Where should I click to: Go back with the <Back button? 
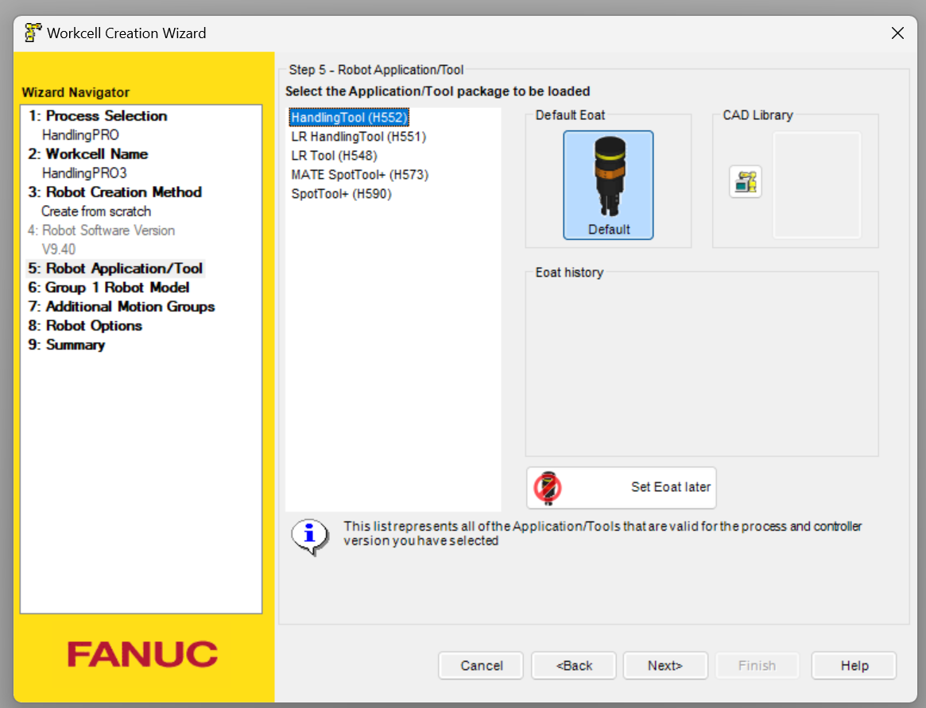tap(574, 665)
